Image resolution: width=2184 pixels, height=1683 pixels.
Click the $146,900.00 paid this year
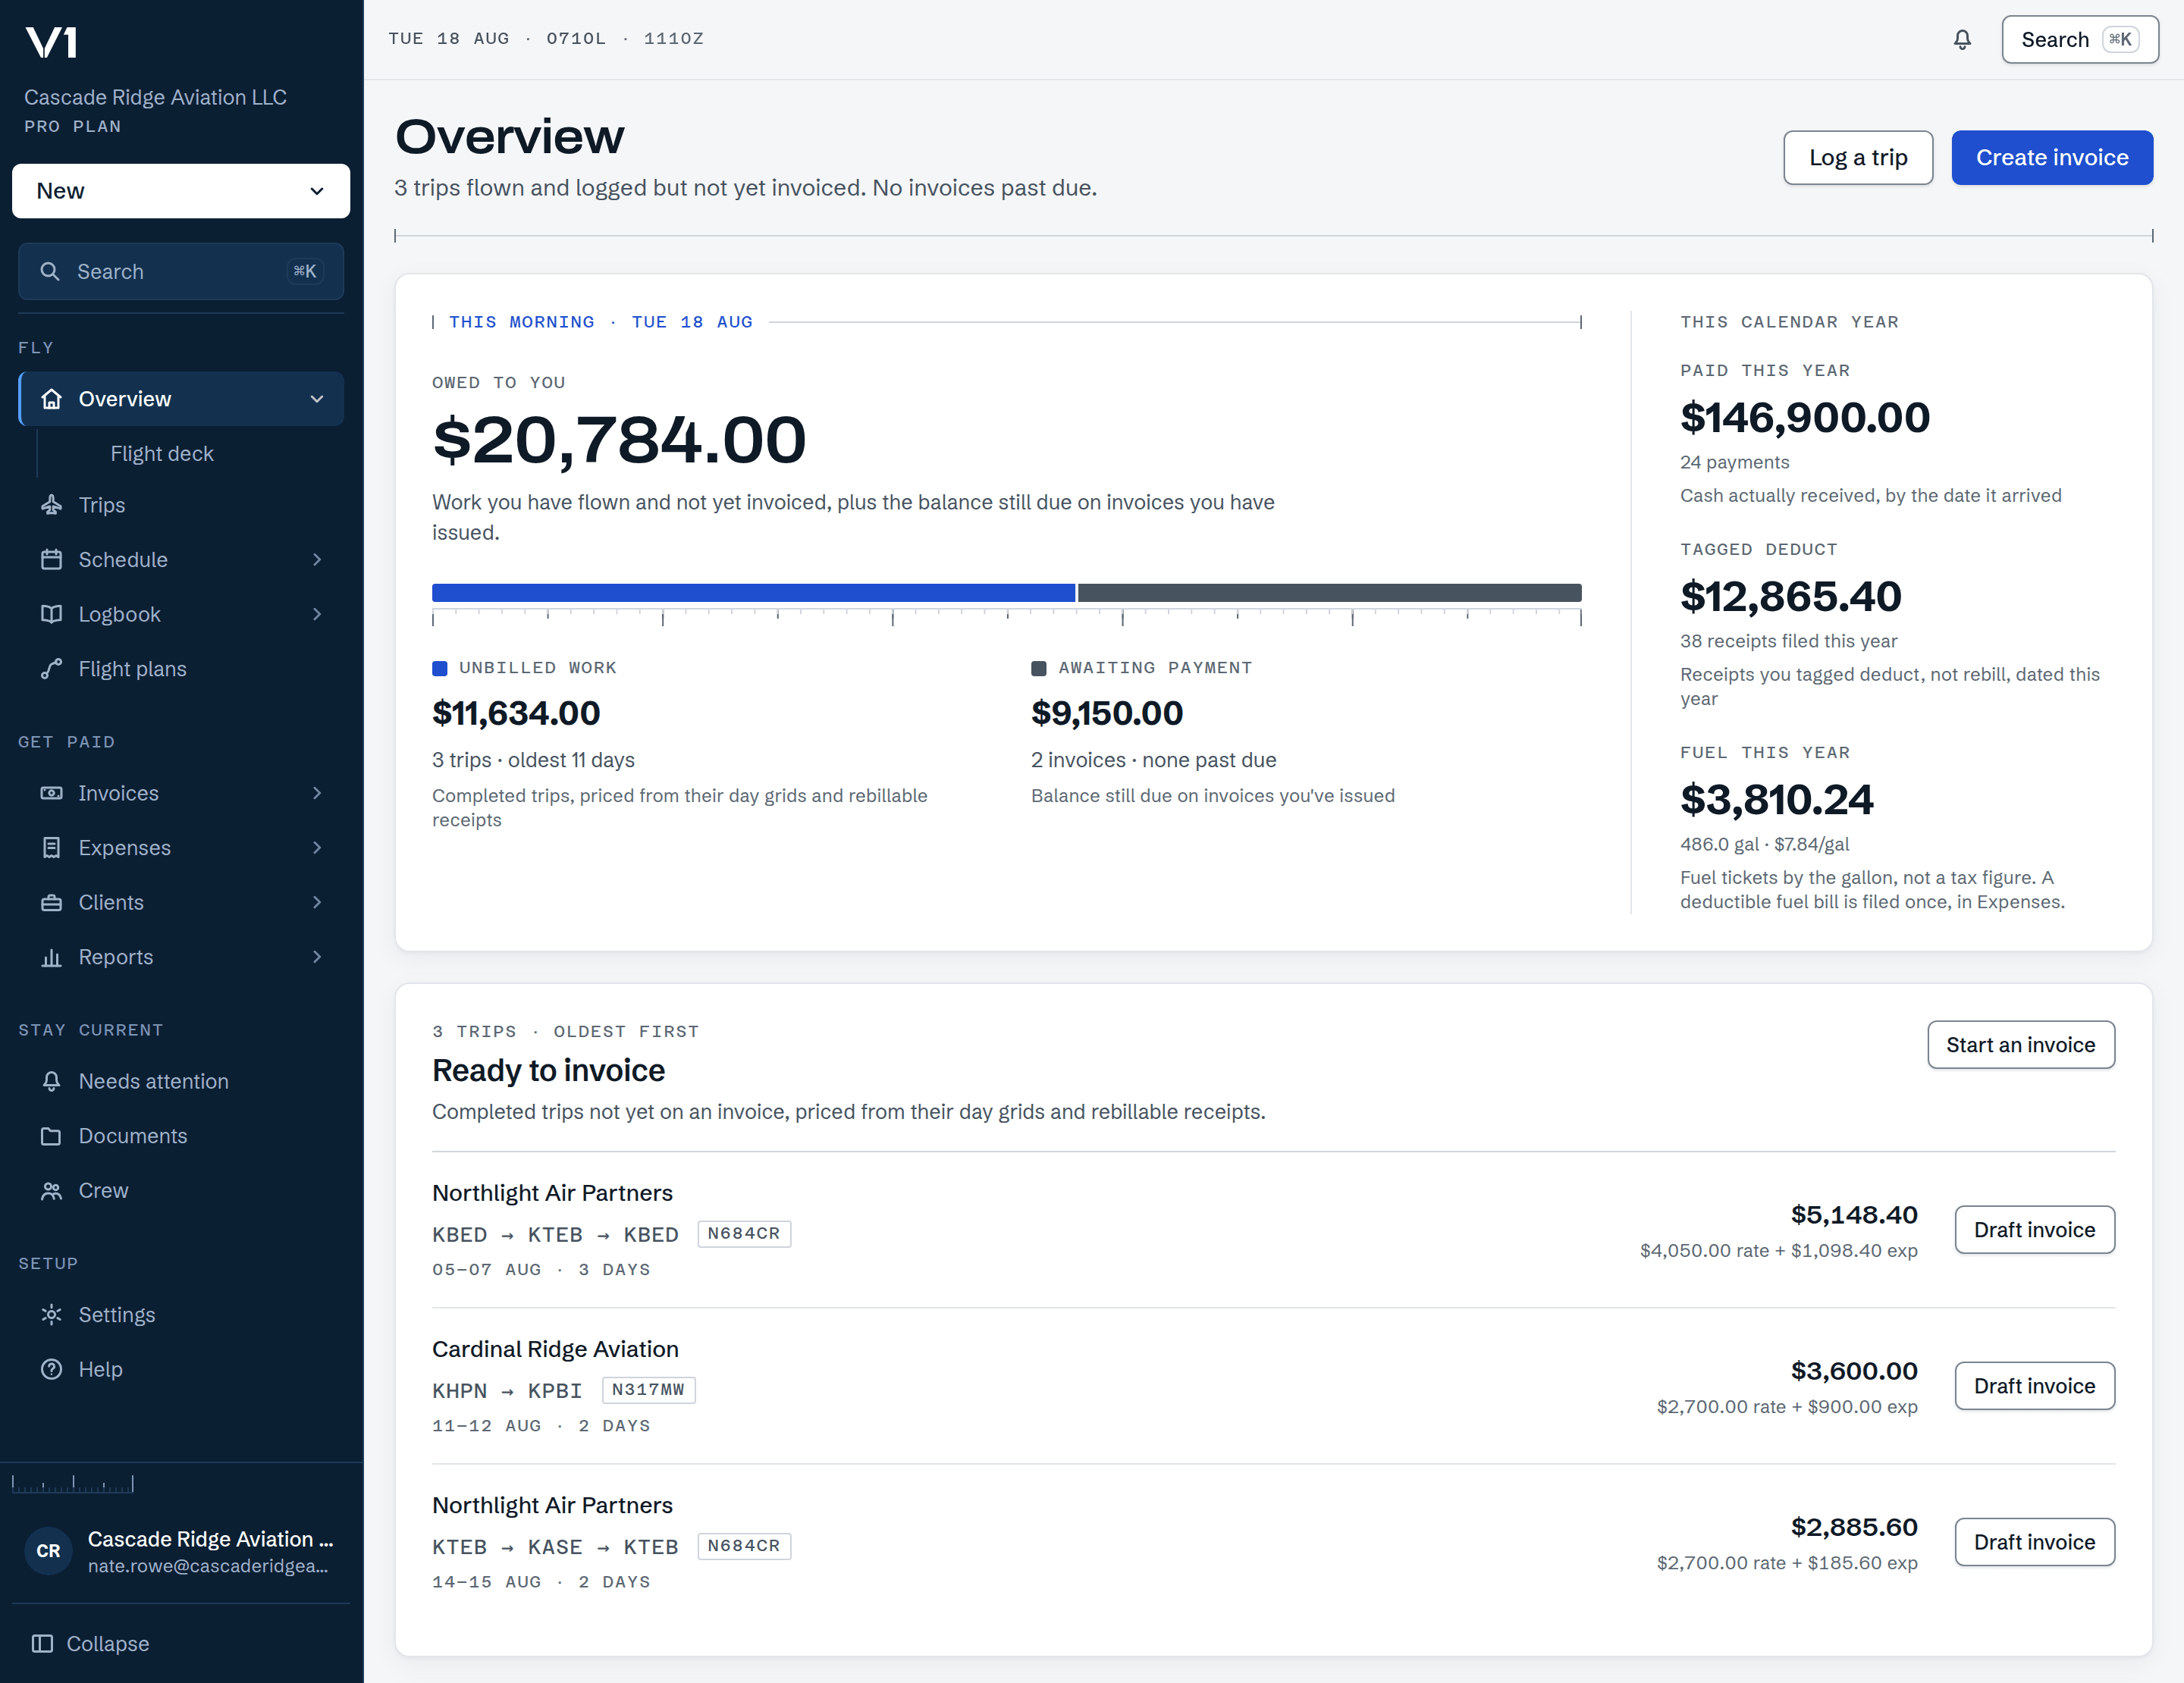pos(1804,417)
